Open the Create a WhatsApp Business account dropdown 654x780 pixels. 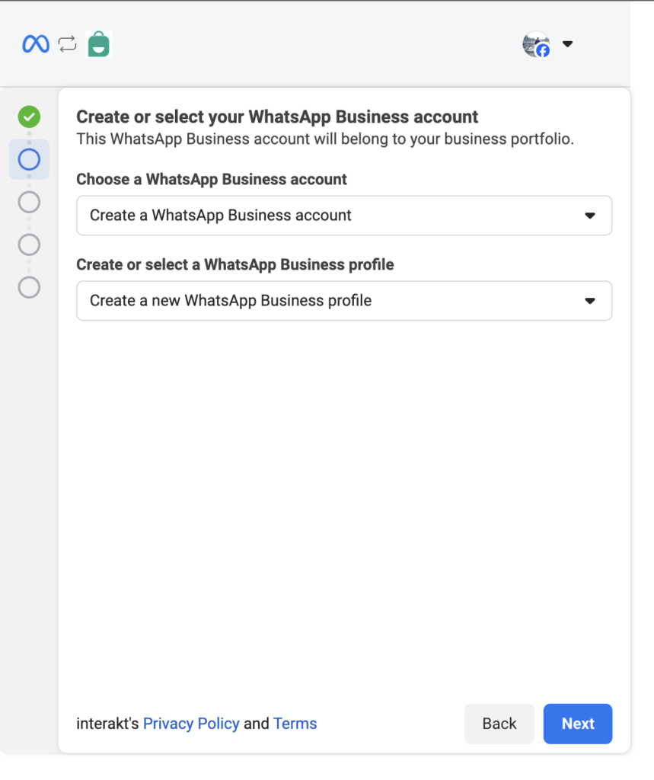click(344, 216)
